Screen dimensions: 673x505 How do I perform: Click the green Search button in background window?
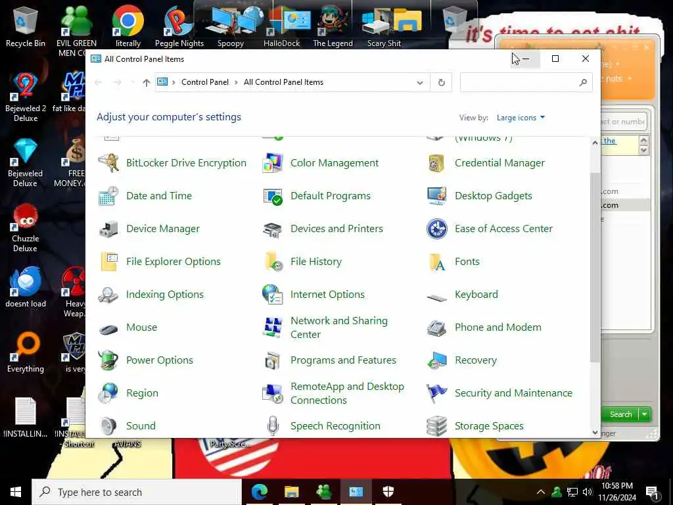click(620, 414)
